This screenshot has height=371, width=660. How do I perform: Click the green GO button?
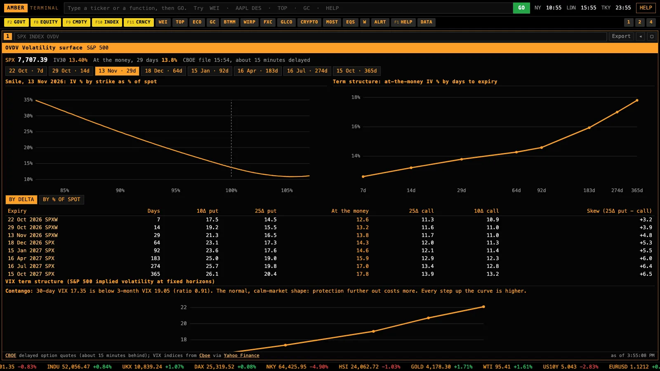(521, 8)
